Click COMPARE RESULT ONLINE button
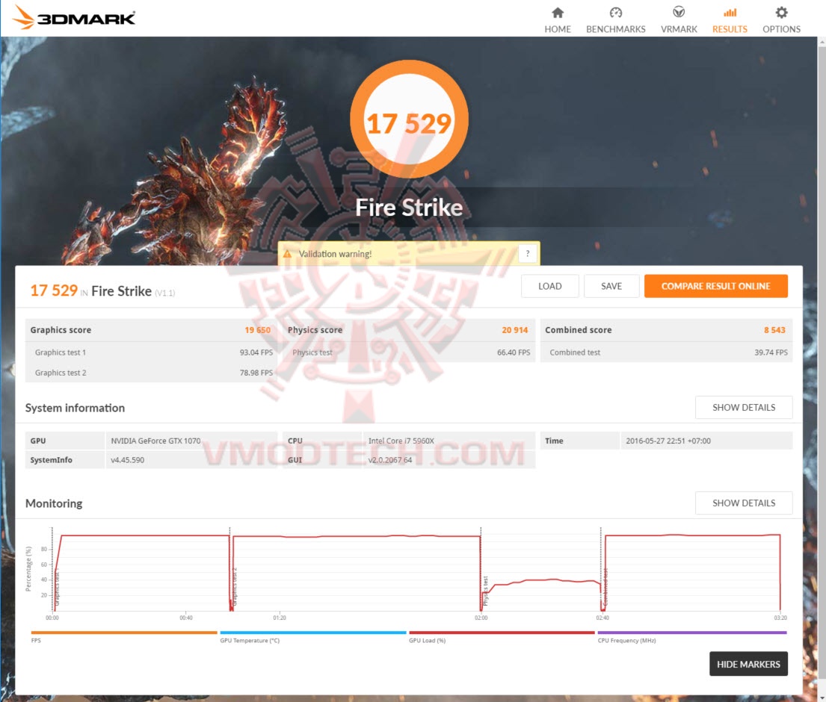The height and width of the screenshot is (702, 826). [715, 286]
